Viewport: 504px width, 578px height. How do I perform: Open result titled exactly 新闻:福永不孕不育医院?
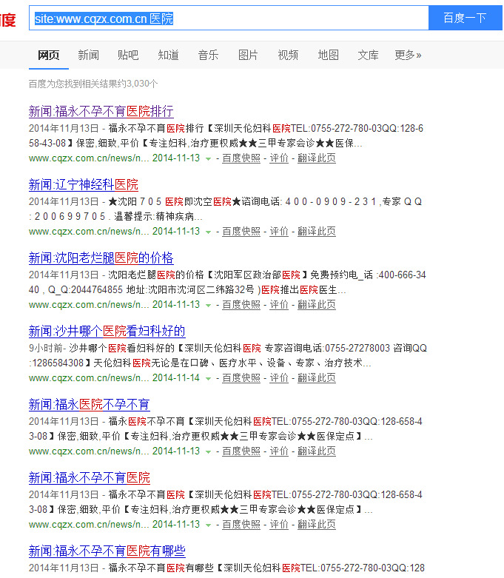click(x=90, y=478)
